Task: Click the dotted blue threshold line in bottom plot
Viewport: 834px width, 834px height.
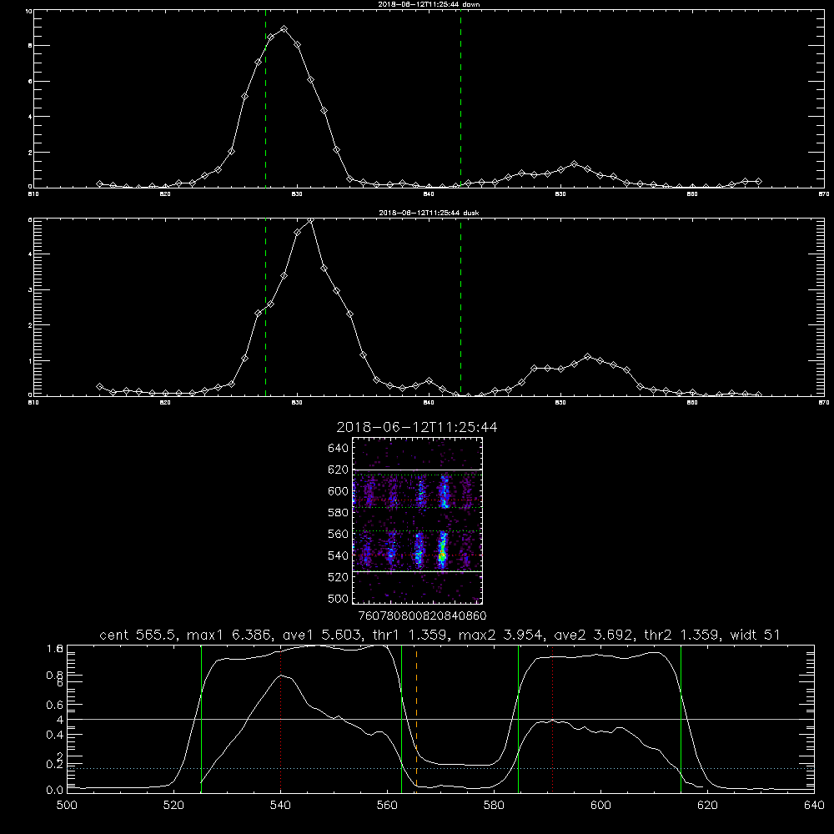Action: coord(440,769)
